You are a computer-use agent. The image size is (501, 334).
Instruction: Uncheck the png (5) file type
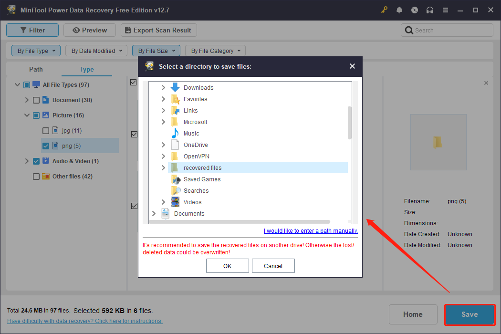pos(45,146)
